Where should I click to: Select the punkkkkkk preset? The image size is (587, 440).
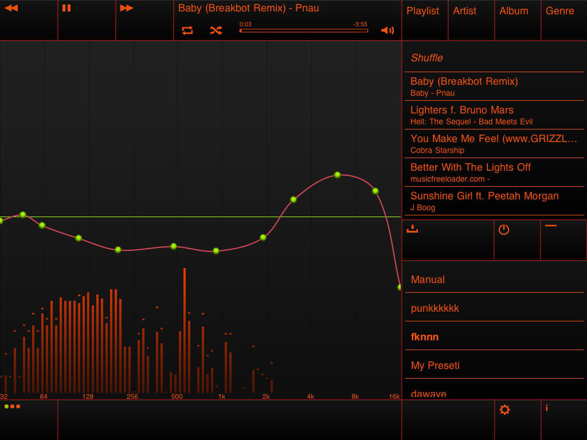(494, 308)
